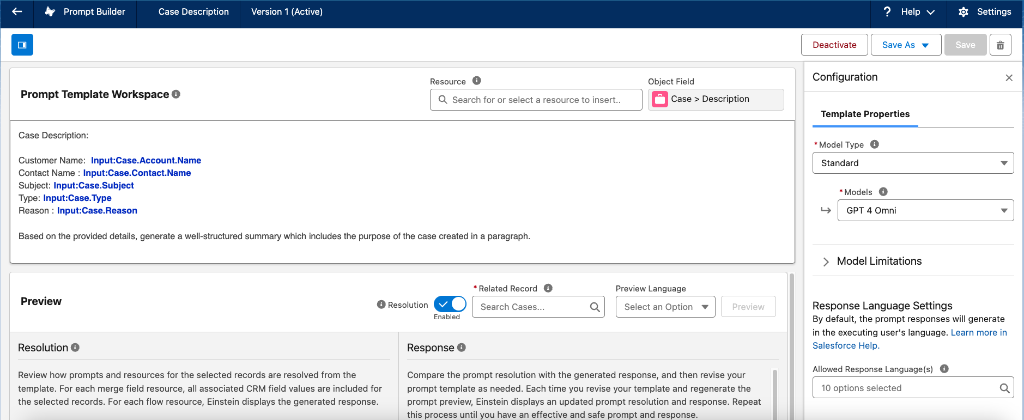Image resolution: width=1024 pixels, height=420 pixels.
Task: Click the Help question mark icon
Action: (887, 11)
